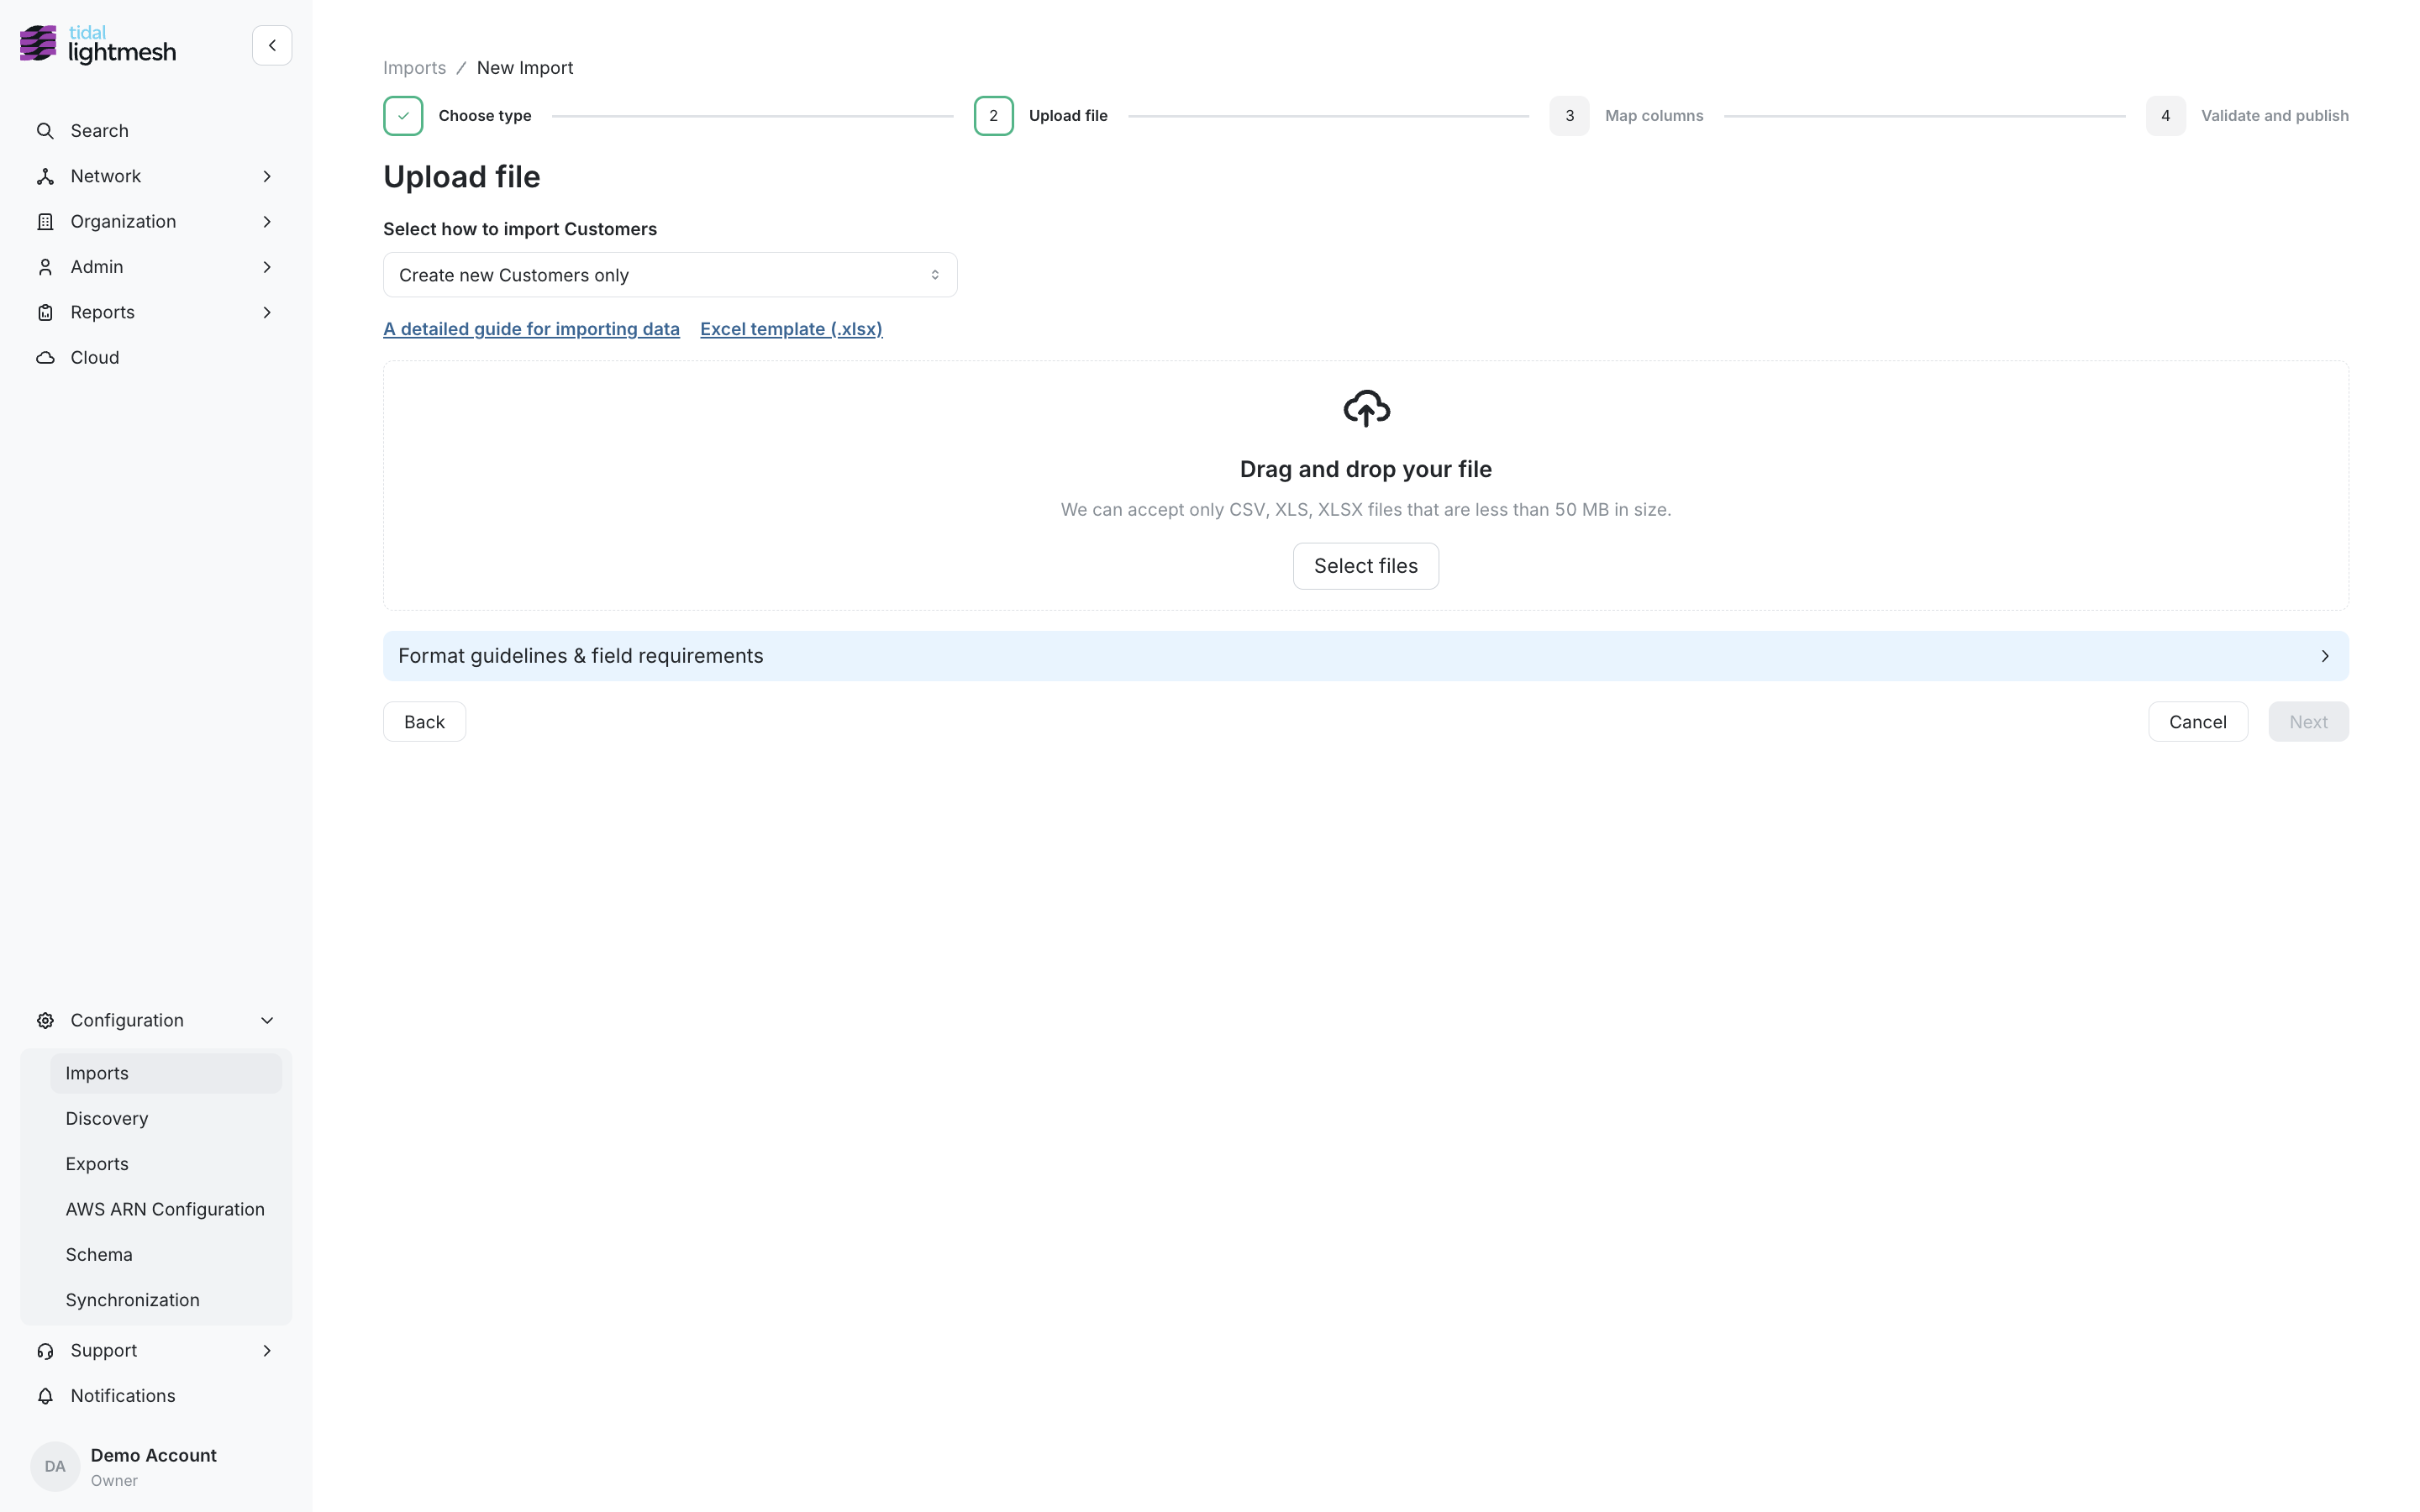Open the Schema page
Screen dimensions: 2420x1512
click(x=166, y=1255)
